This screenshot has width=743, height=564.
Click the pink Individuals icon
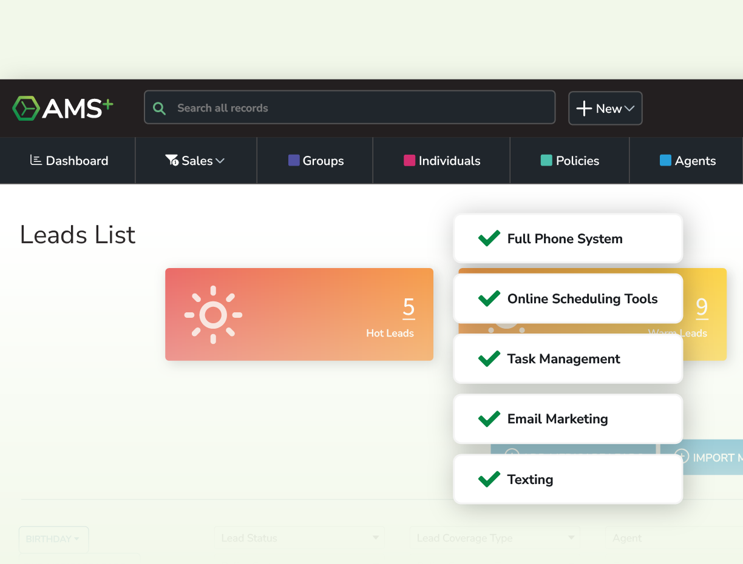point(409,160)
